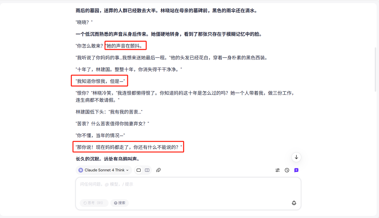The image size is (379, 218).
Task: Click the line 林建国低下头
Action: (109, 112)
